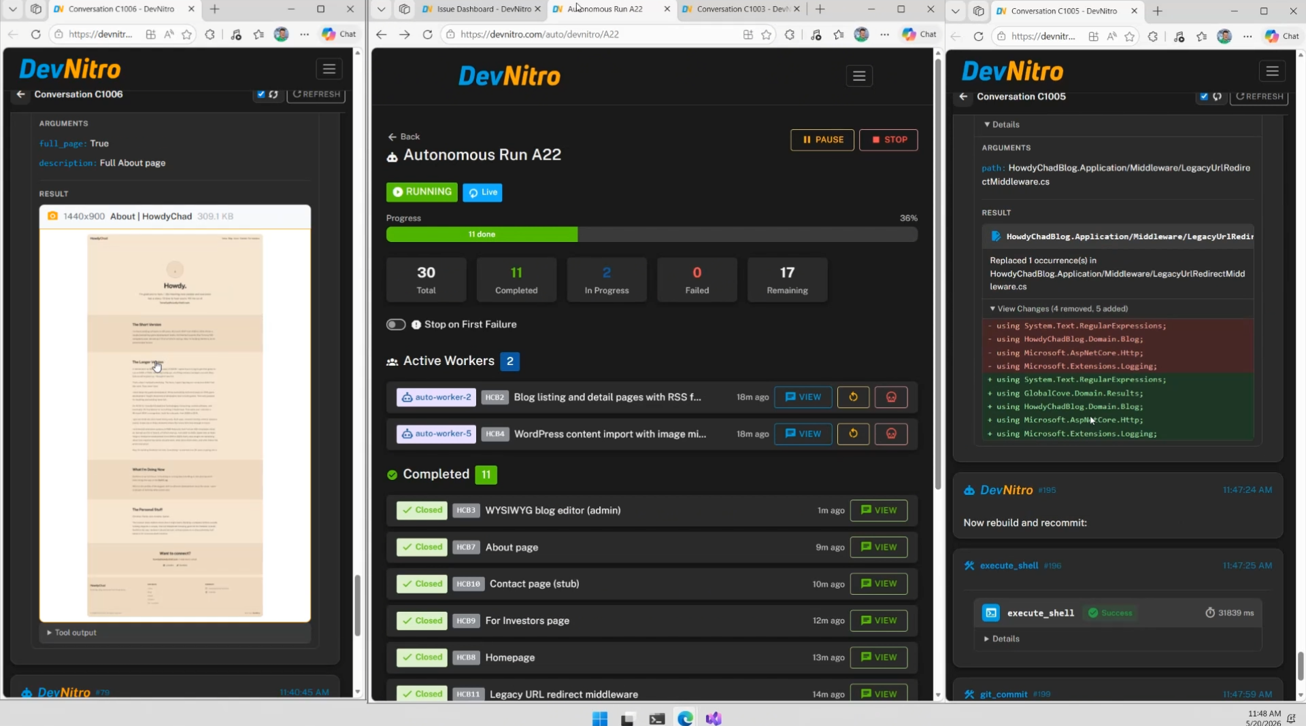Open hamburger menu in Conversation C1006 window

tap(329, 69)
